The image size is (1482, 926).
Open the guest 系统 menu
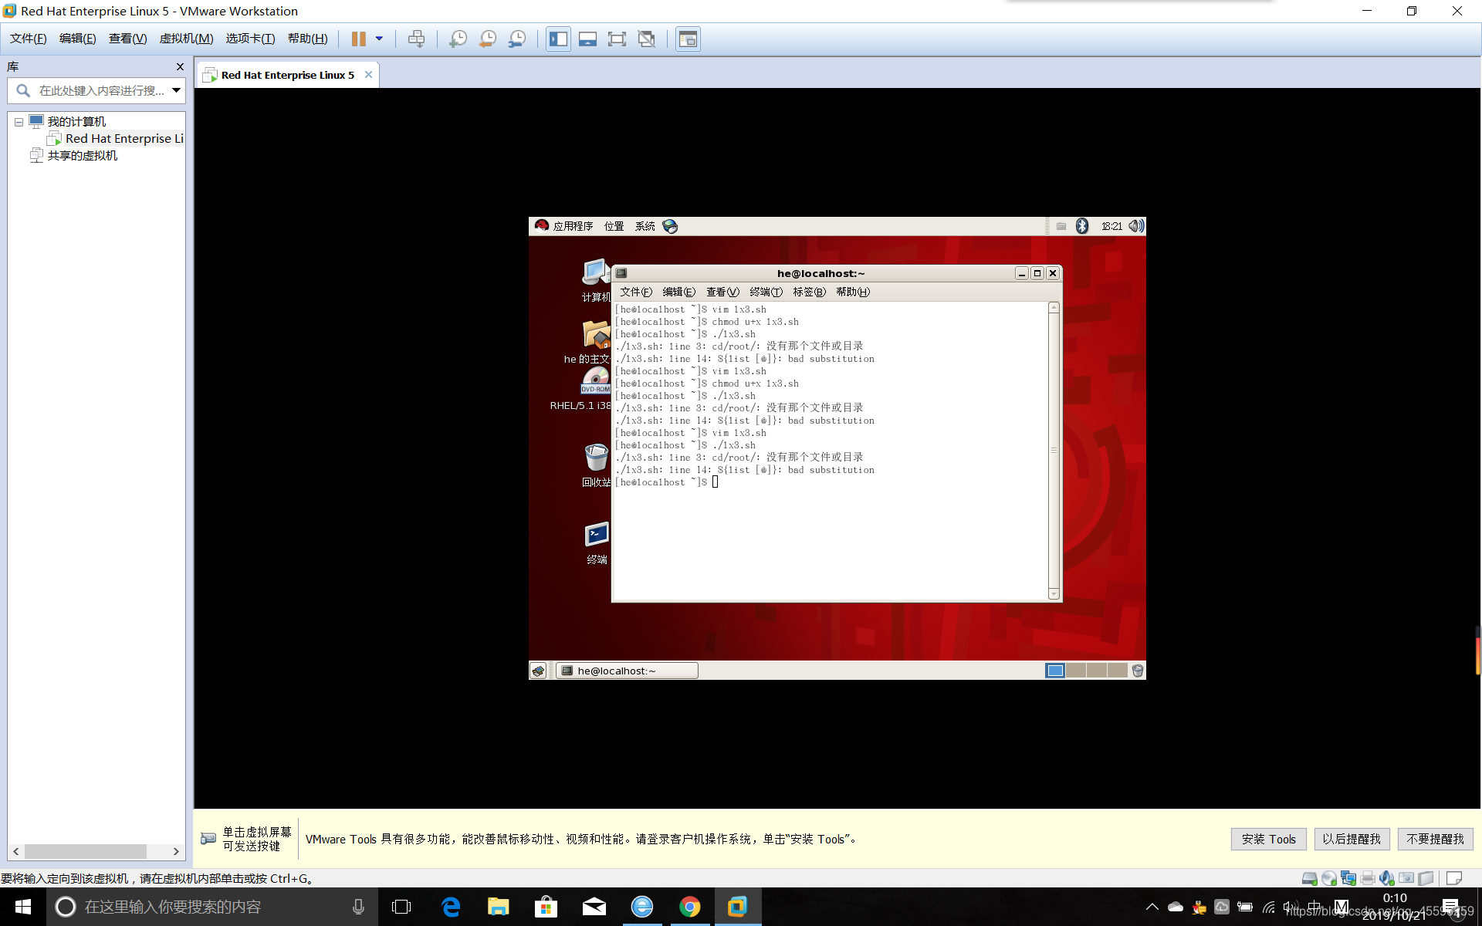click(x=645, y=226)
